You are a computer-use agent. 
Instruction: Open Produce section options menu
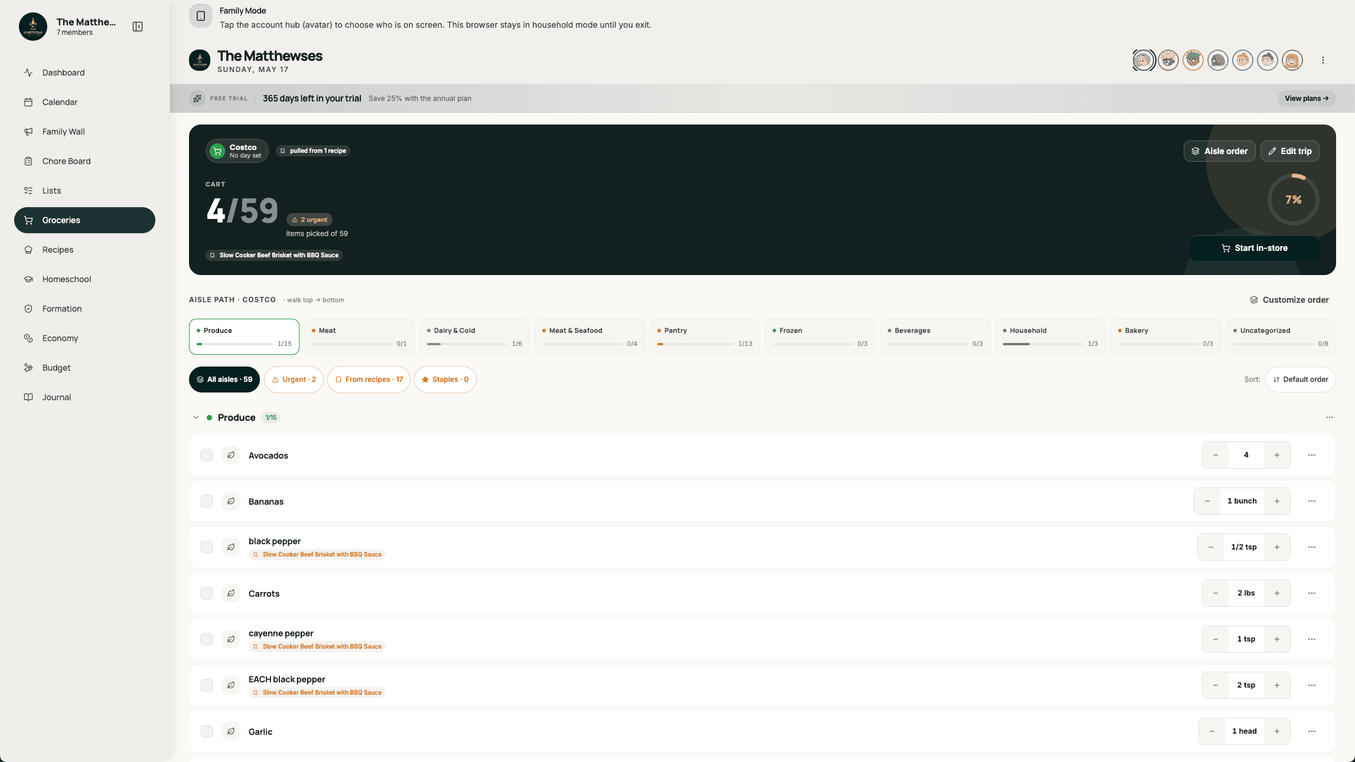tap(1330, 417)
